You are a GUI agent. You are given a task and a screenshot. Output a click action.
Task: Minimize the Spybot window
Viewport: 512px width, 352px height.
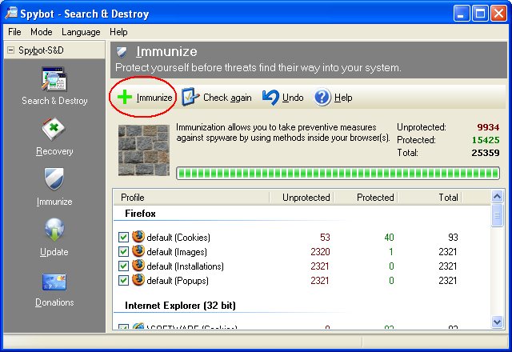coord(462,14)
